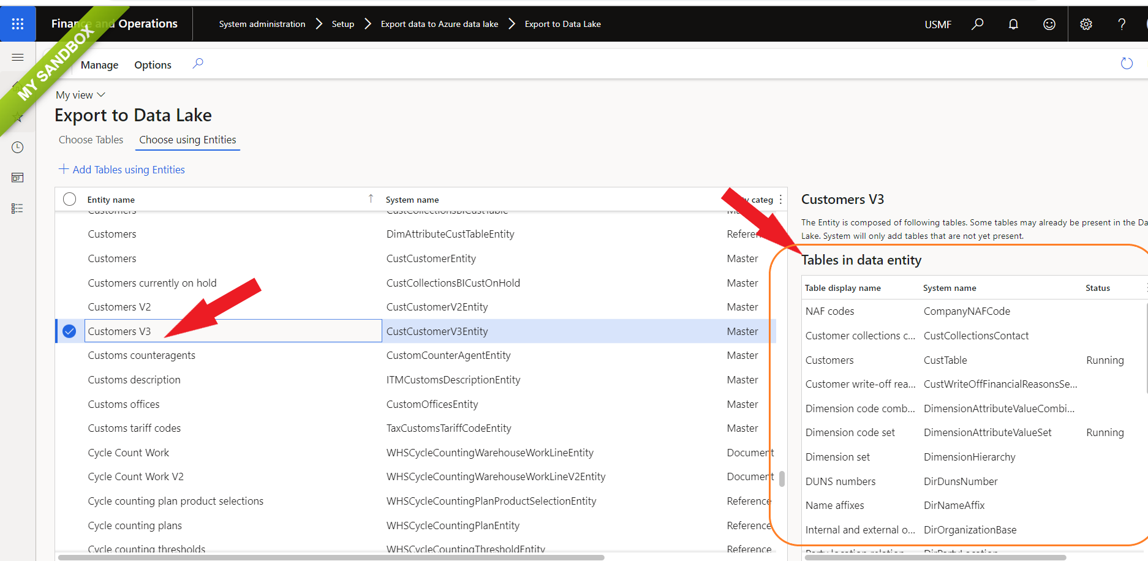Select the Choose using Entities tab
Image resolution: width=1148 pixels, height=561 pixels.
click(187, 140)
